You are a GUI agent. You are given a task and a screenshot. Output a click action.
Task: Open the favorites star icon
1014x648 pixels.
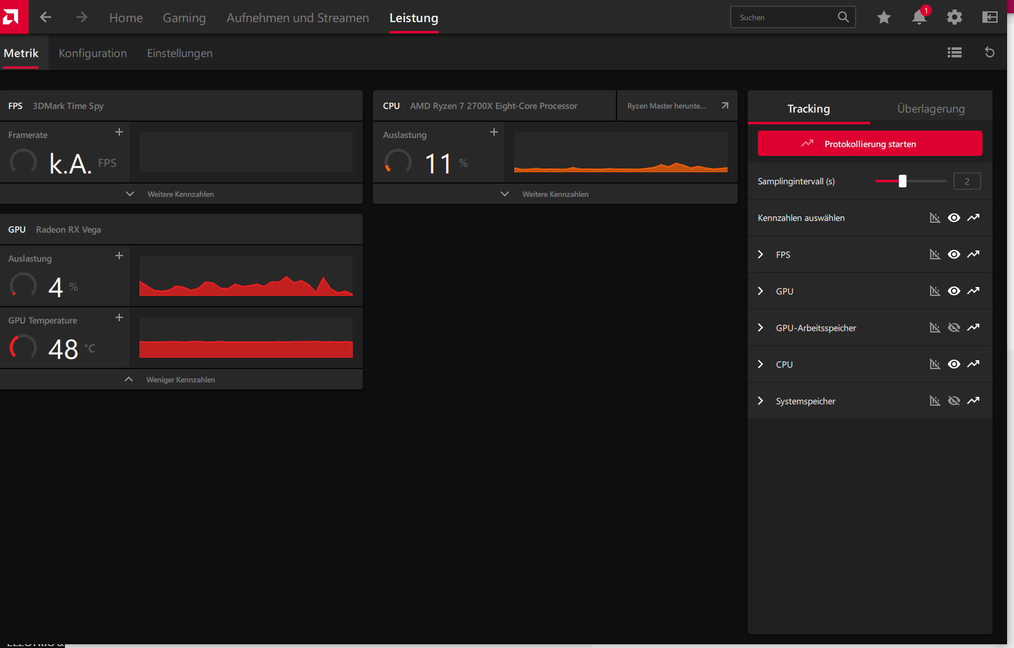(884, 18)
